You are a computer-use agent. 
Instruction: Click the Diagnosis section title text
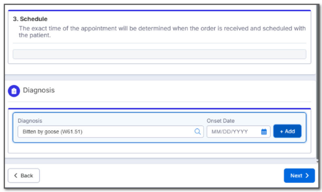point(39,90)
